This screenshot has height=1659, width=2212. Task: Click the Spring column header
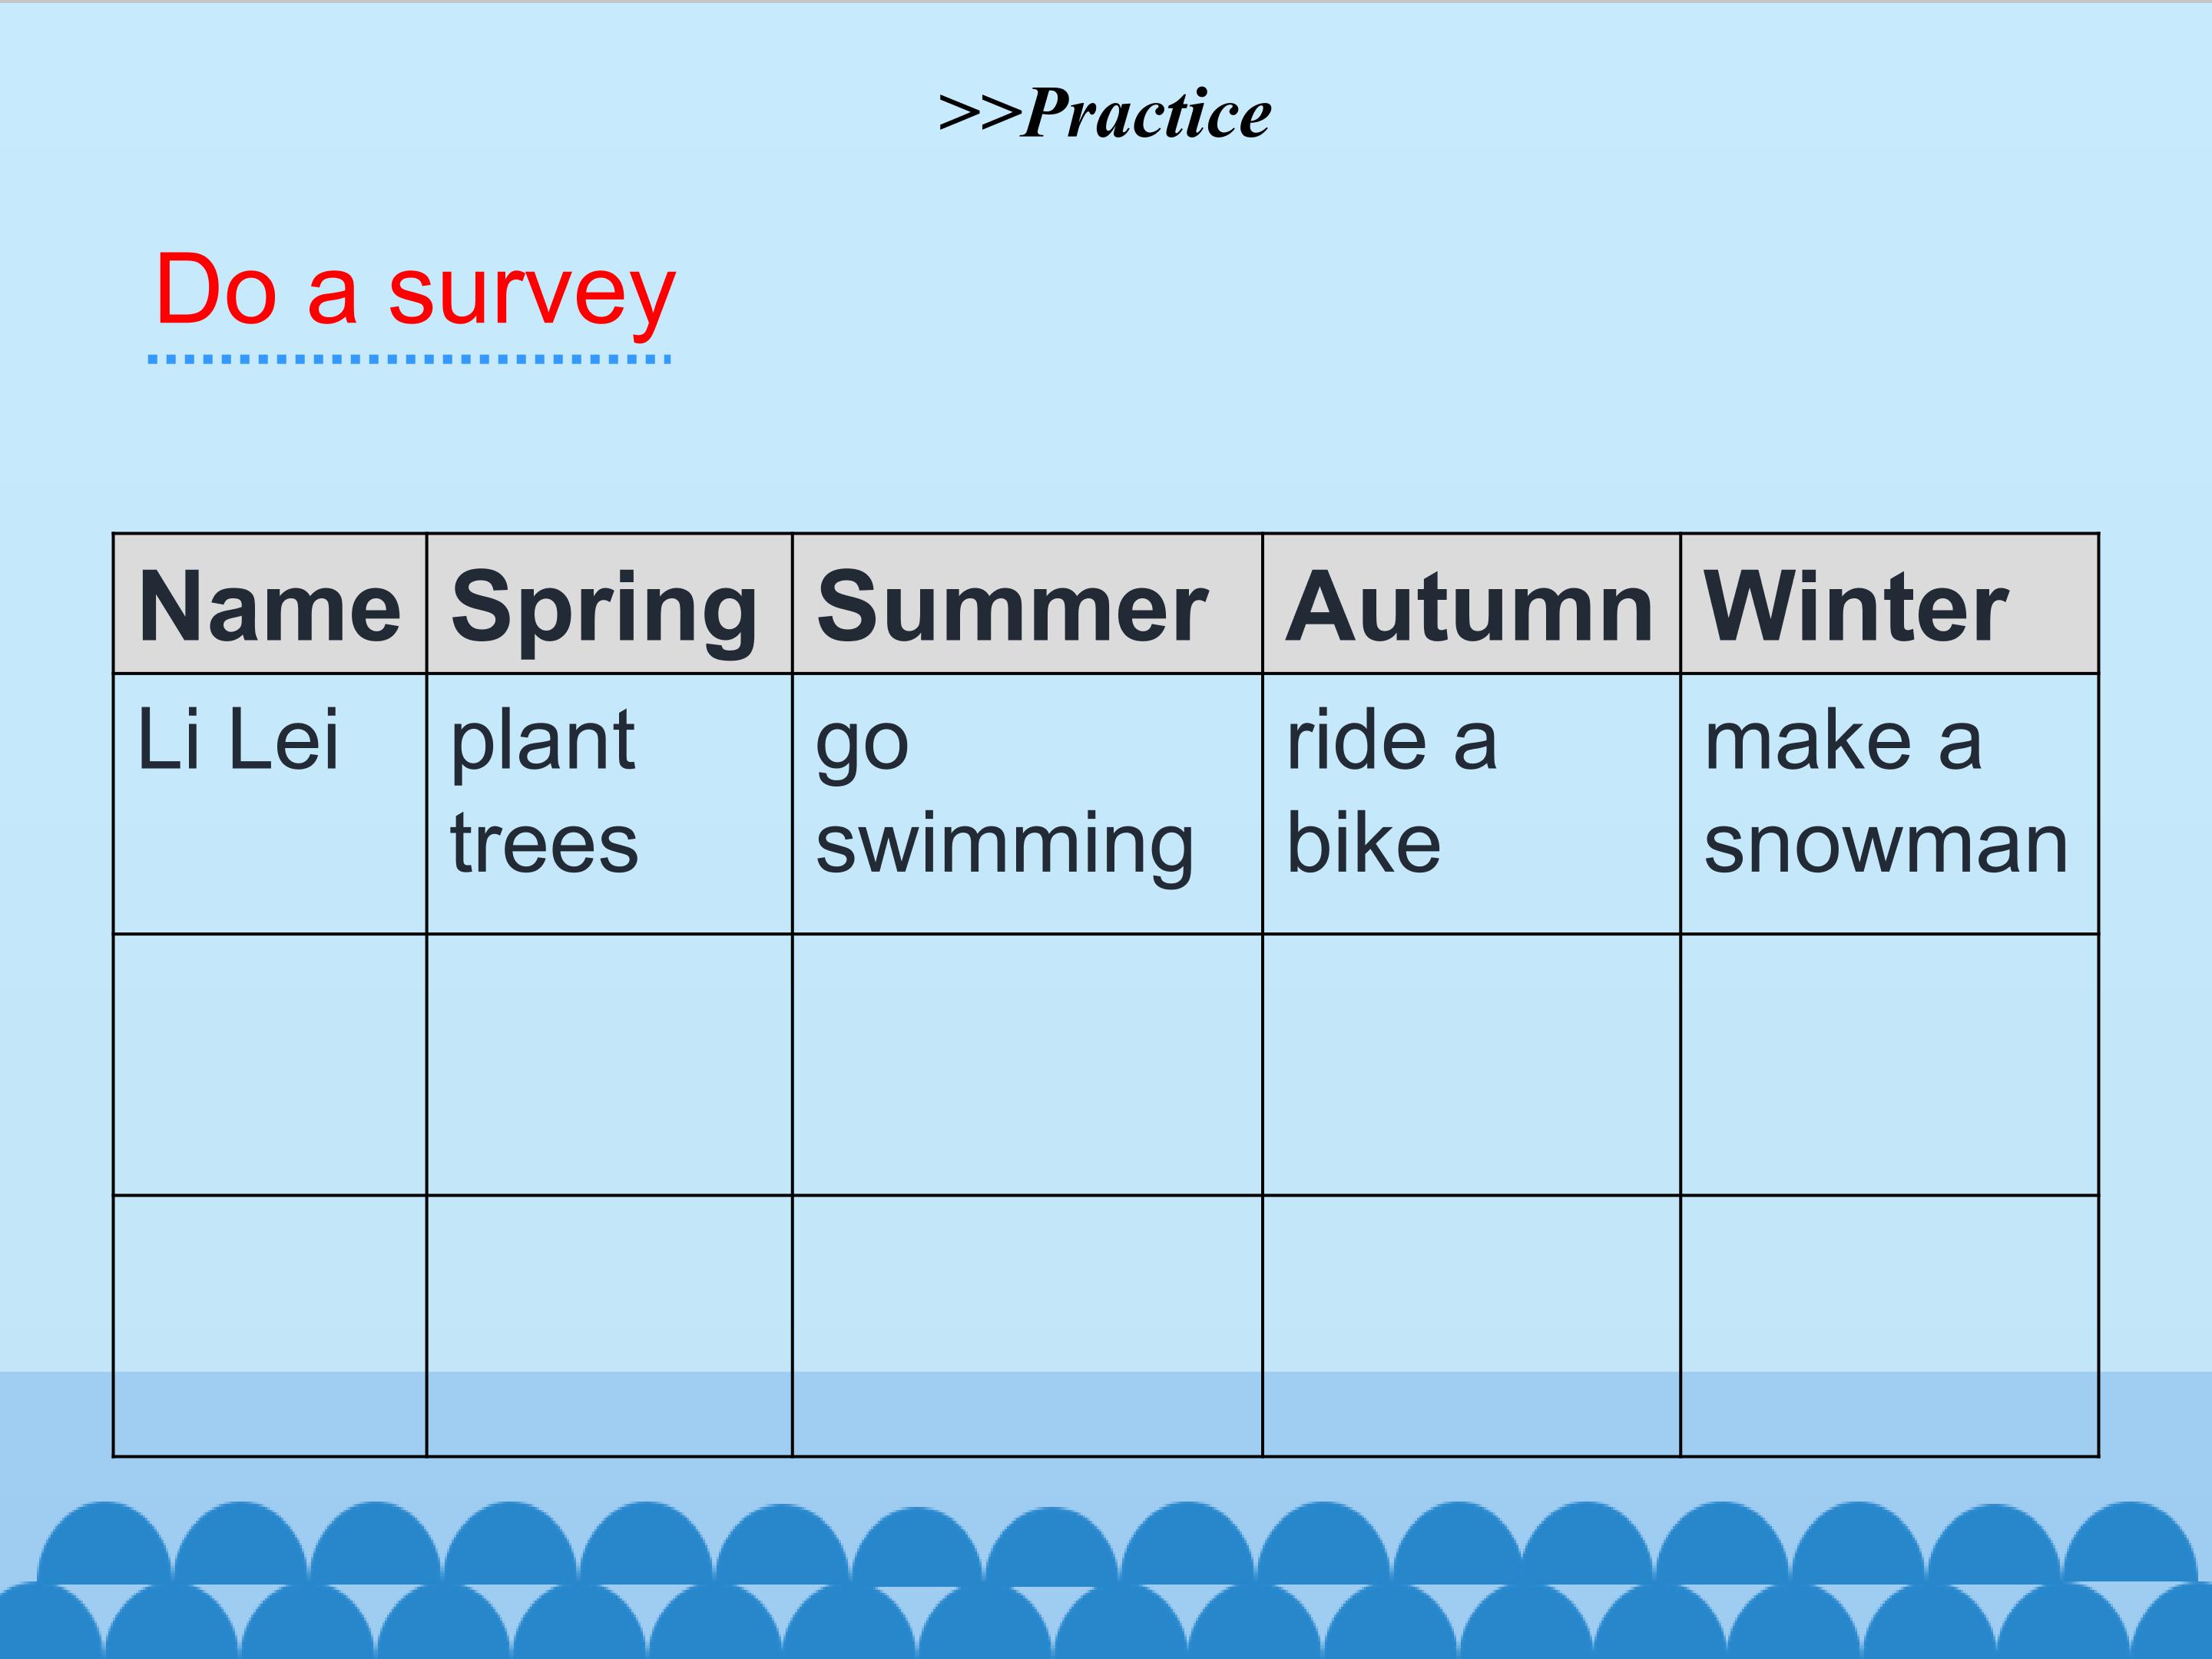pyautogui.click(x=609, y=604)
